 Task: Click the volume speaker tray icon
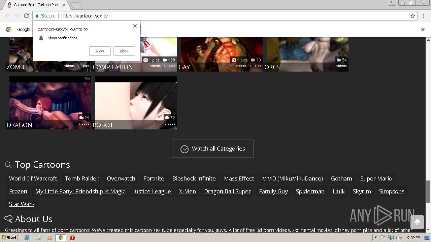coord(399,238)
